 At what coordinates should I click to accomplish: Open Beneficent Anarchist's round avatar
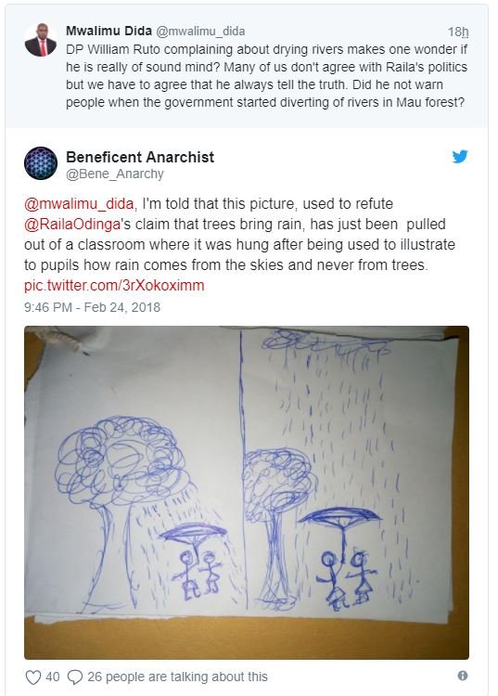(41, 163)
